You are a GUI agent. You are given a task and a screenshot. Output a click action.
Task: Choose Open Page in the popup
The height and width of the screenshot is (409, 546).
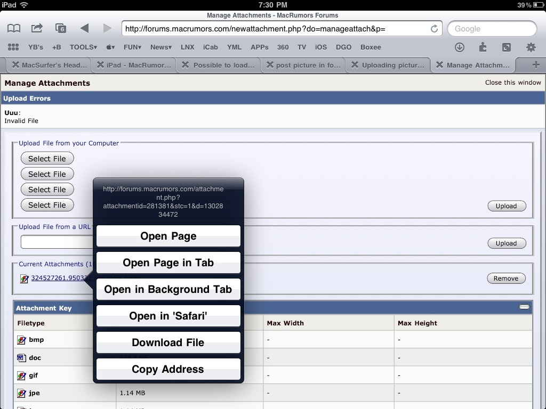pos(168,236)
